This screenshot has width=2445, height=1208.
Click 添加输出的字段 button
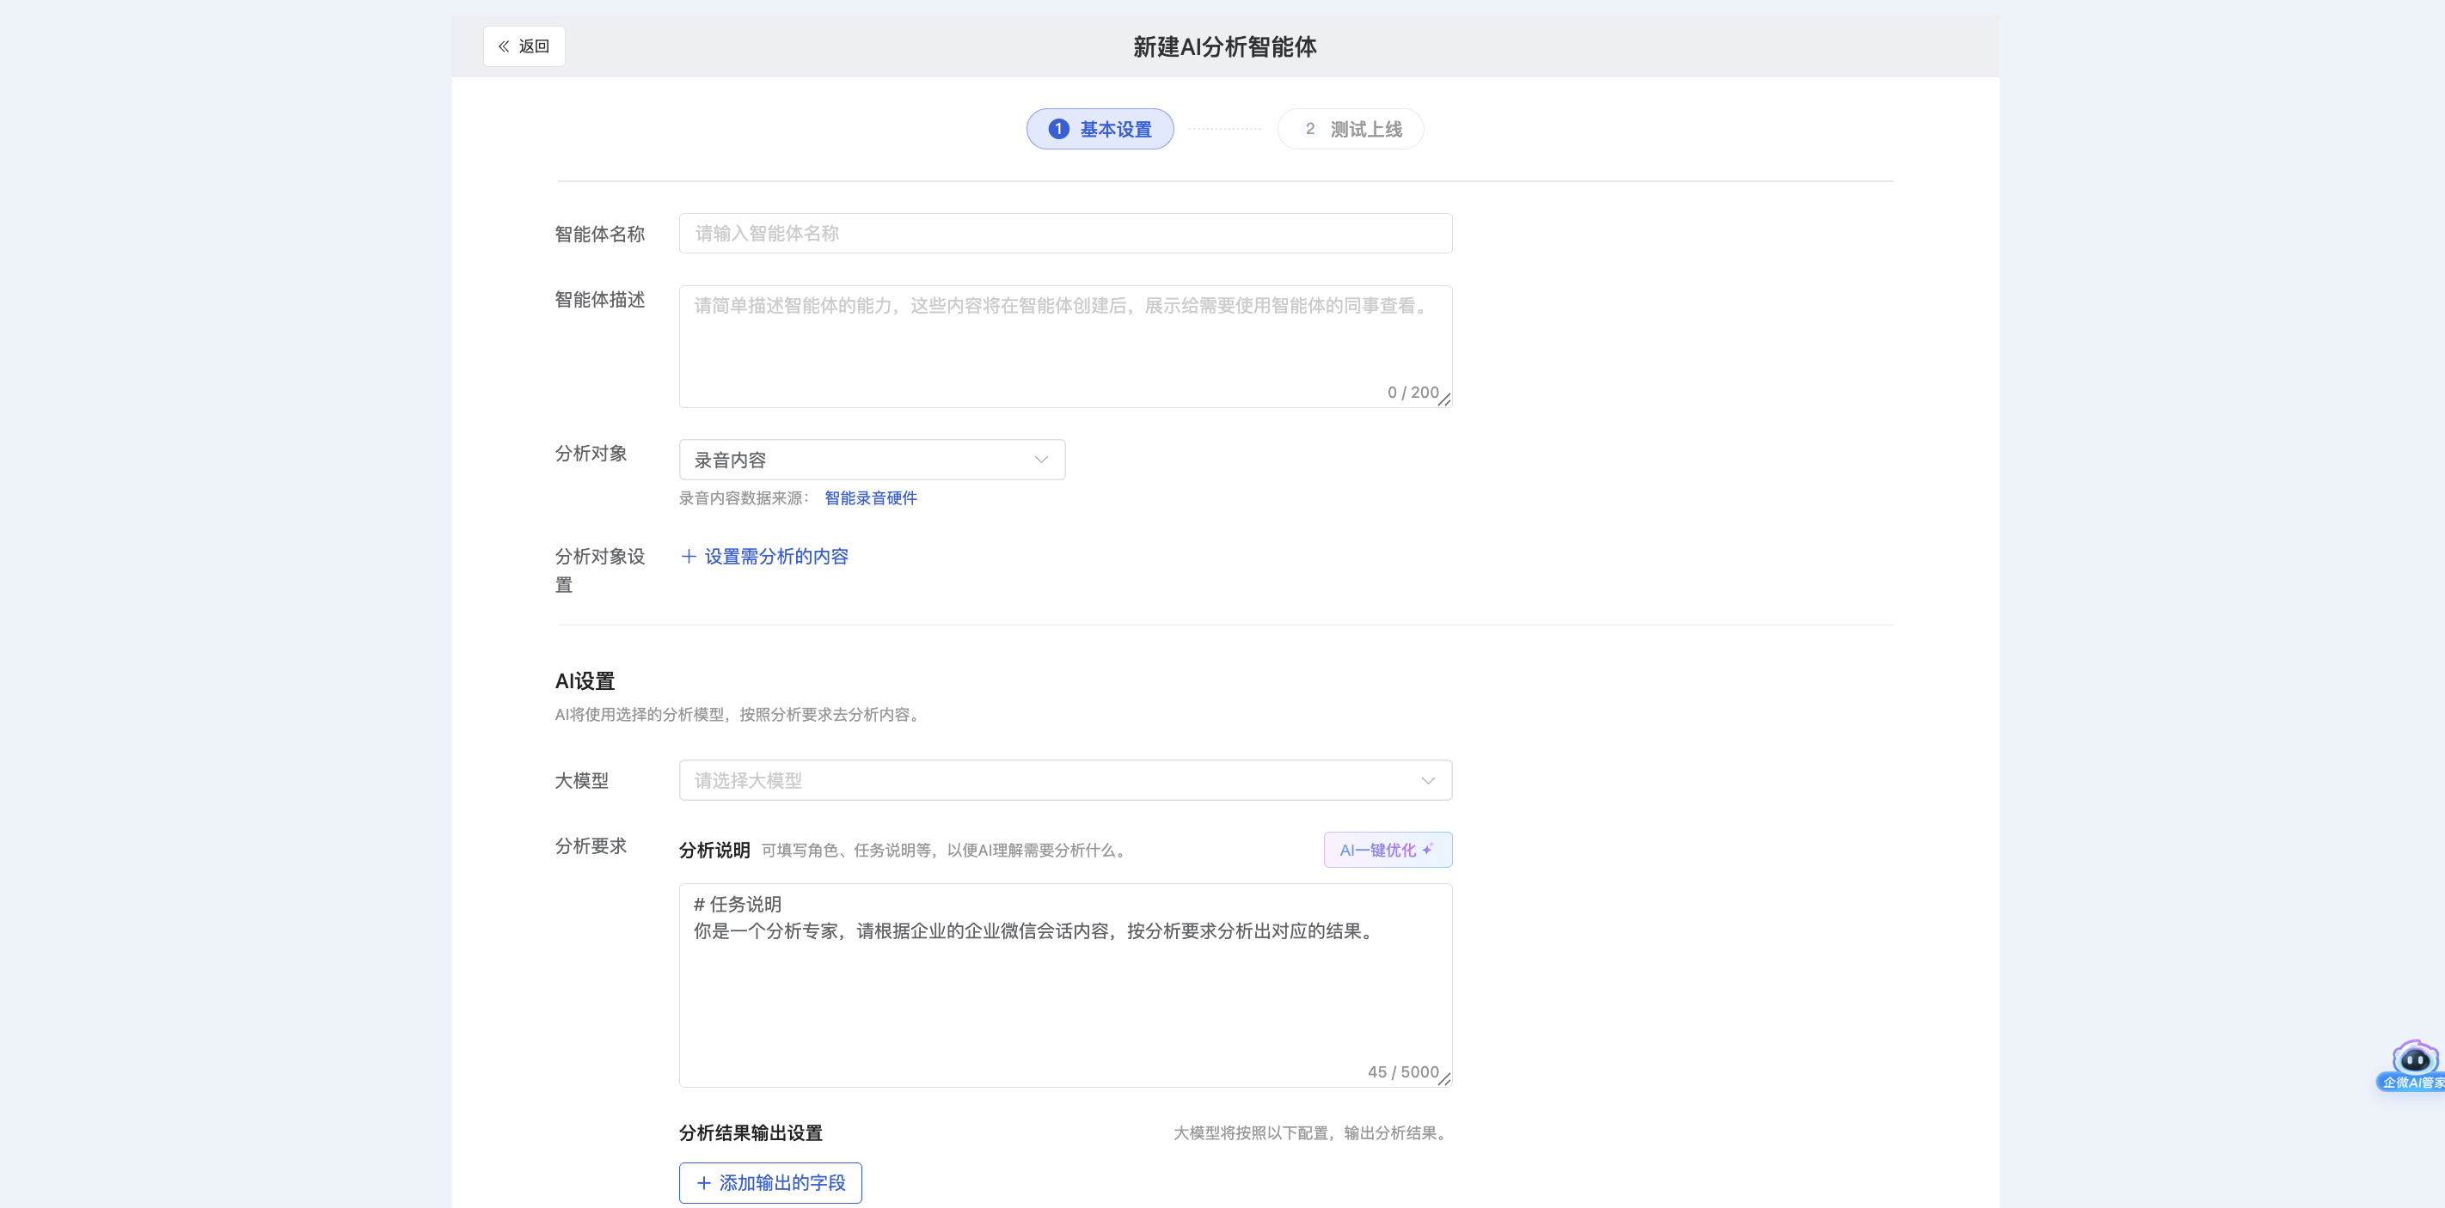769,1182
